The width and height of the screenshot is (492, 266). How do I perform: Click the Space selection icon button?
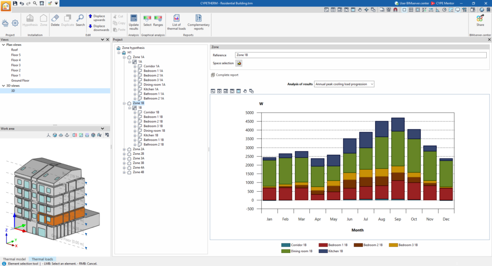239,63
